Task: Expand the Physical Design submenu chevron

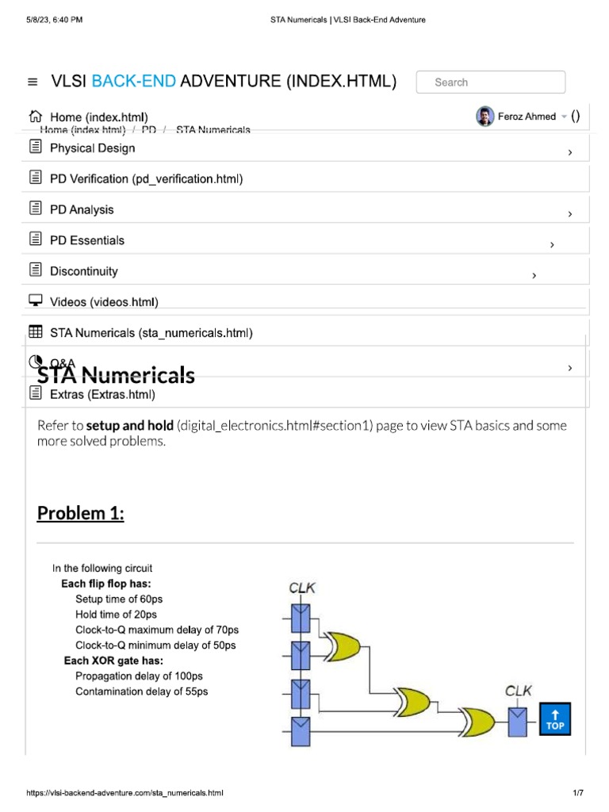Action: tap(569, 152)
